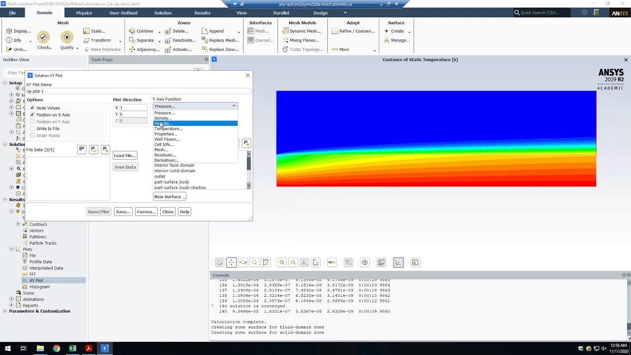
Task: Choose Wall Fluxes... from the Y Axis list
Action: [x=195, y=139]
